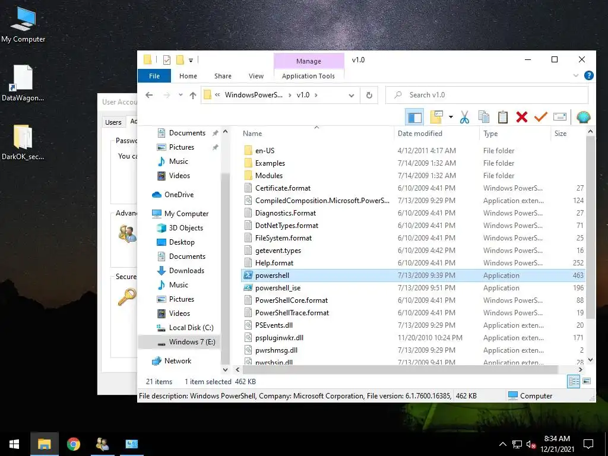The image size is (608, 456).
Task: Click the Manage contextual tab
Action: coord(309,61)
